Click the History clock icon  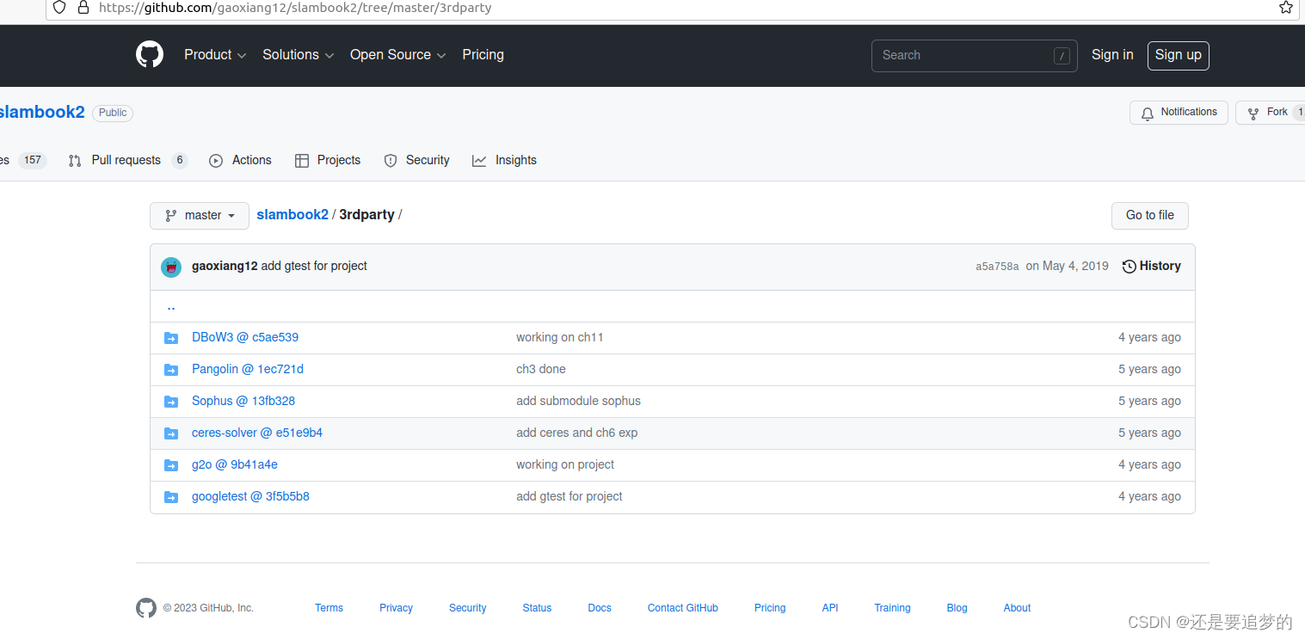(x=1130, y=267)
